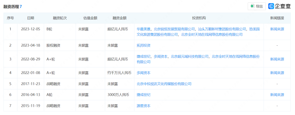Open 源星资本 investor link
Image resolution: width=295 pixels, height=115 pixels.
[144, 106]
